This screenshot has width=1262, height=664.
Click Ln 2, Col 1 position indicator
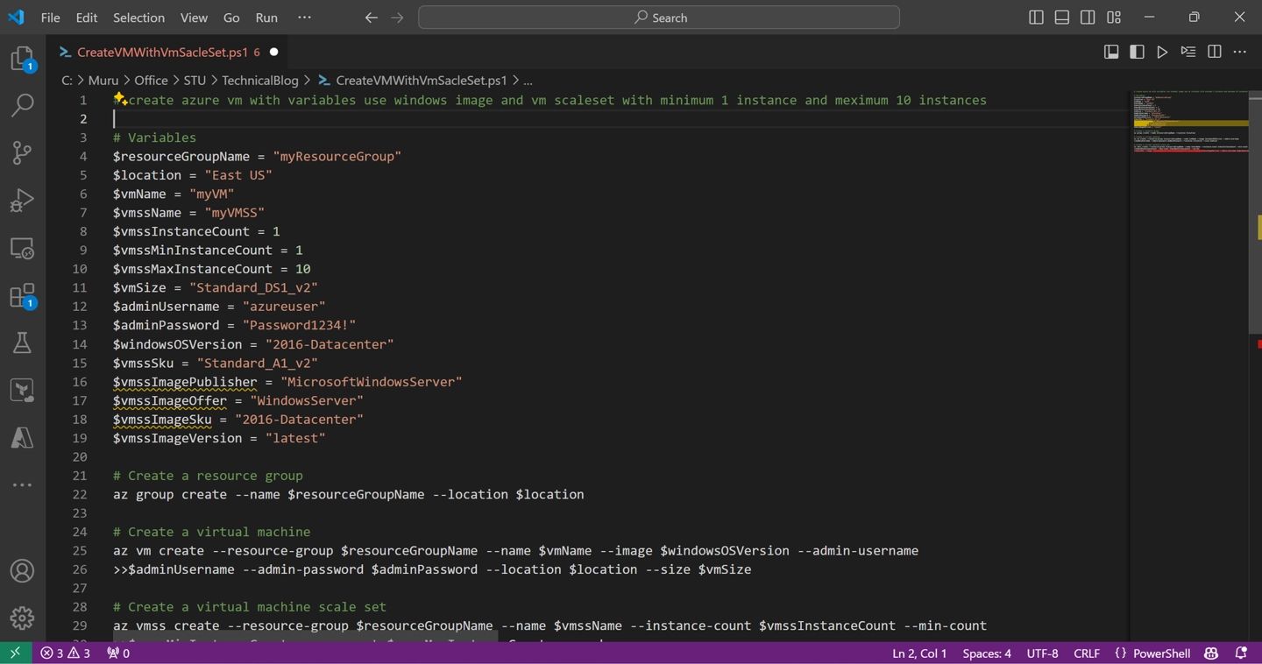pos(919,653)
